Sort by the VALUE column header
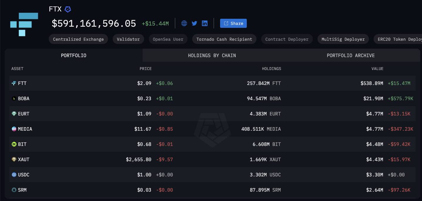The width and height of the screenshot is (422, 201). point(377,69)
